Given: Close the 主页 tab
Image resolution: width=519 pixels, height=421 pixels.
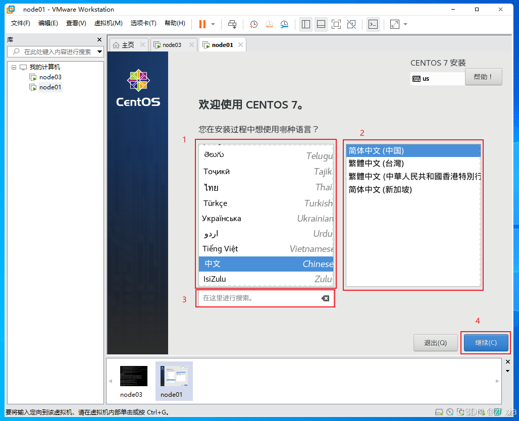Looking at the screenshot, I should [x=142, y=45].
